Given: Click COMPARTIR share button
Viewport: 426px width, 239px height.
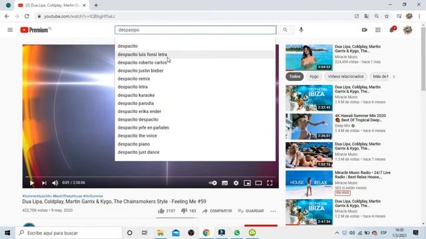Looking at the screenshot, I should pos(217,211).
